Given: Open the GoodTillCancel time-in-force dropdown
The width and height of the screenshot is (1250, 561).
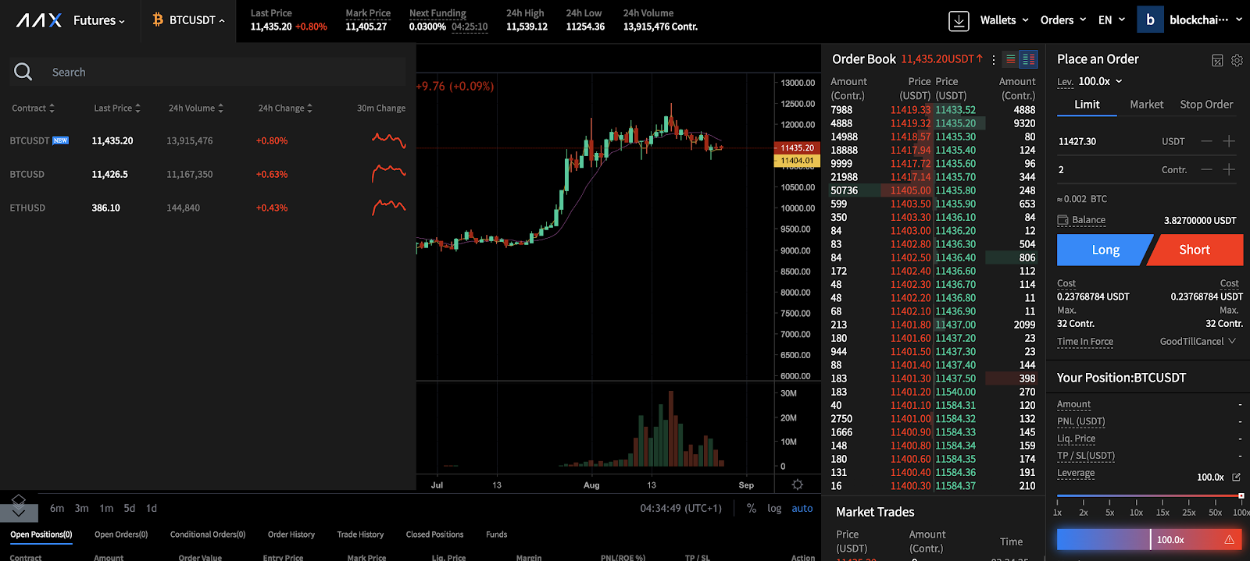Looking at the screenshot, I should [x=1198, y=341].
